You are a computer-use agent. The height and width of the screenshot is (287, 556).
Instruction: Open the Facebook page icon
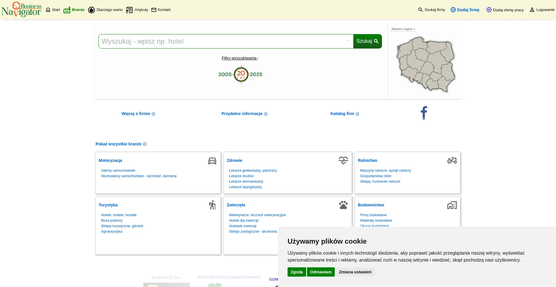424,113
